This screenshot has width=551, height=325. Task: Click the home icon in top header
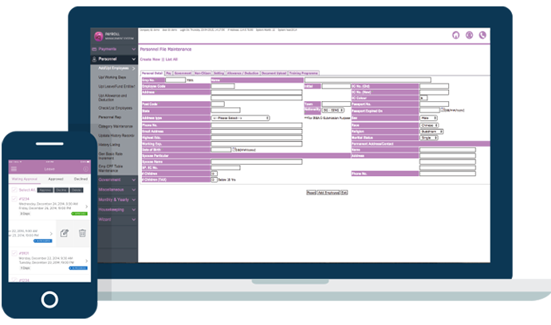[456, 35]
